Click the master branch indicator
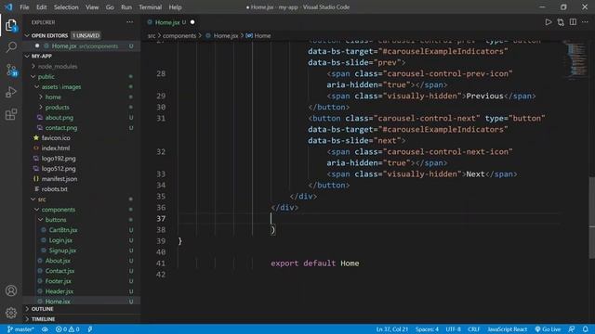 20,329
